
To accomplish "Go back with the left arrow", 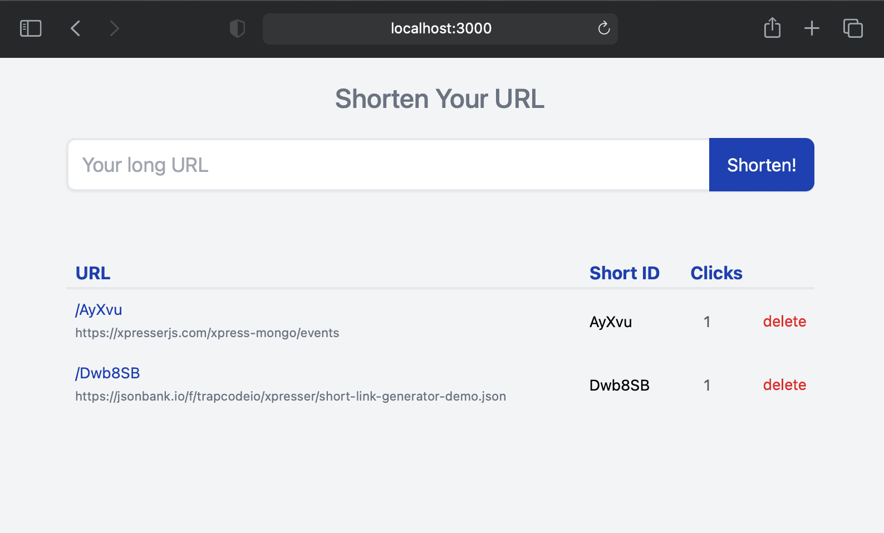I will click(76, 28).
